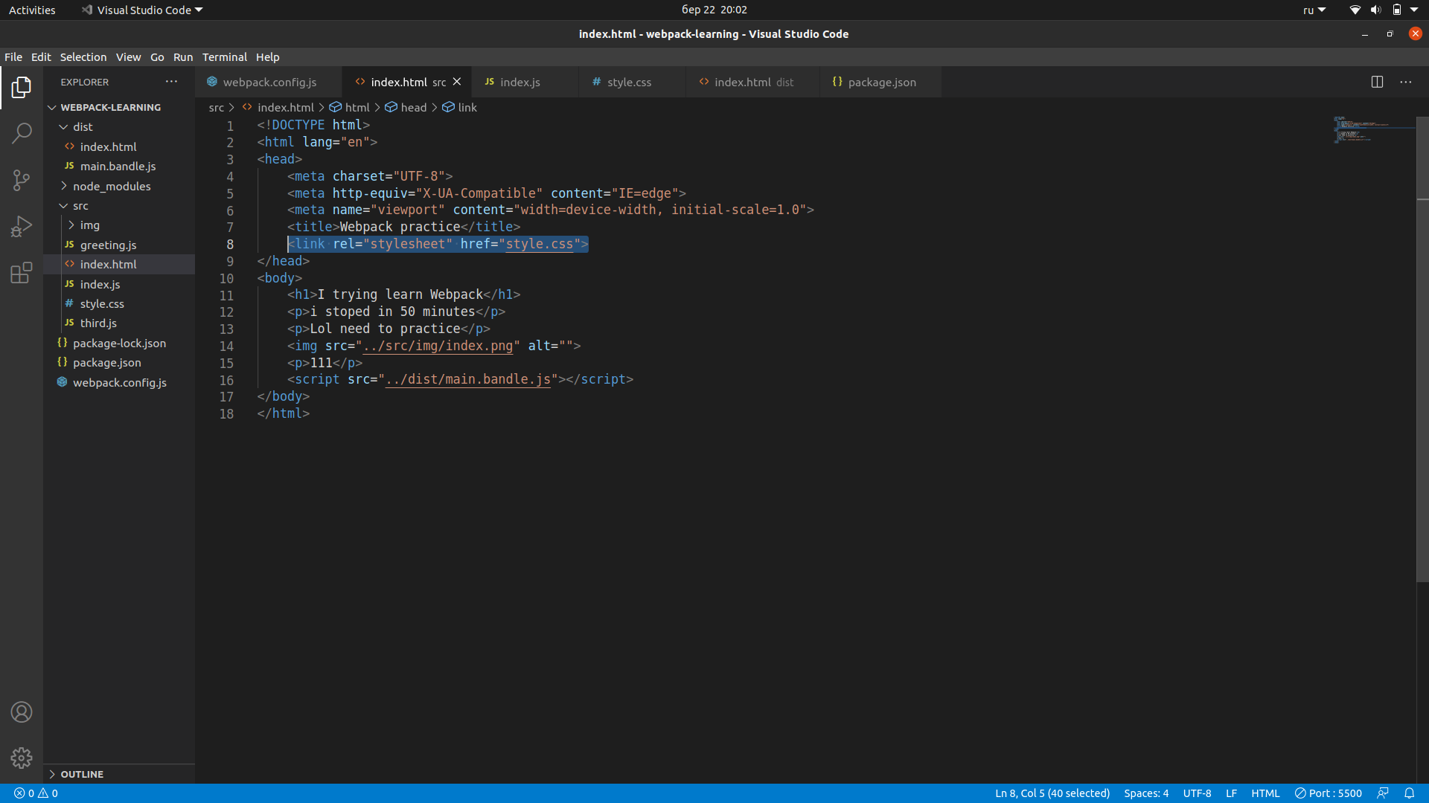This screenshot has height=803, width=1429.
Task: Open Run and Debug view icon
Action: click(x=22, y=226)
